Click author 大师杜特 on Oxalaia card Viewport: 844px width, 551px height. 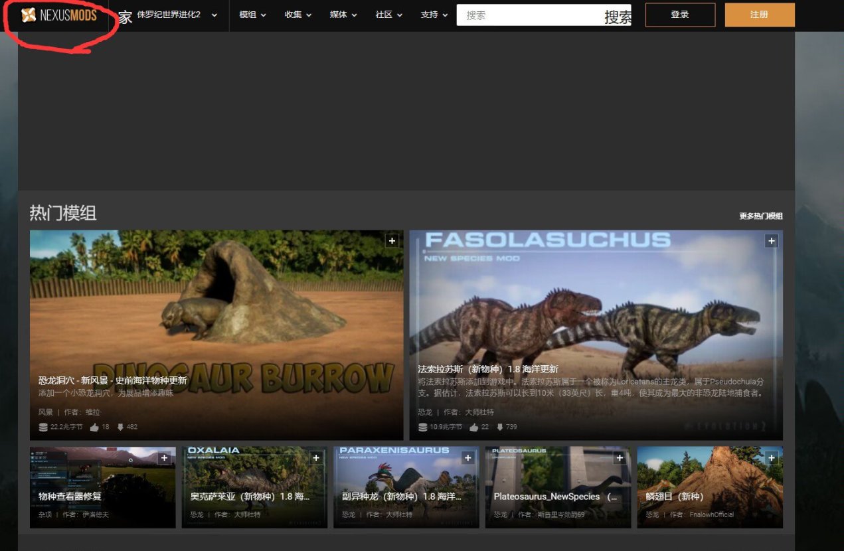246,514
